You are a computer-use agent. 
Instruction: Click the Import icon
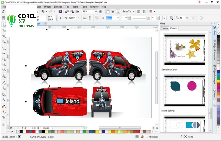click(67, 11)
